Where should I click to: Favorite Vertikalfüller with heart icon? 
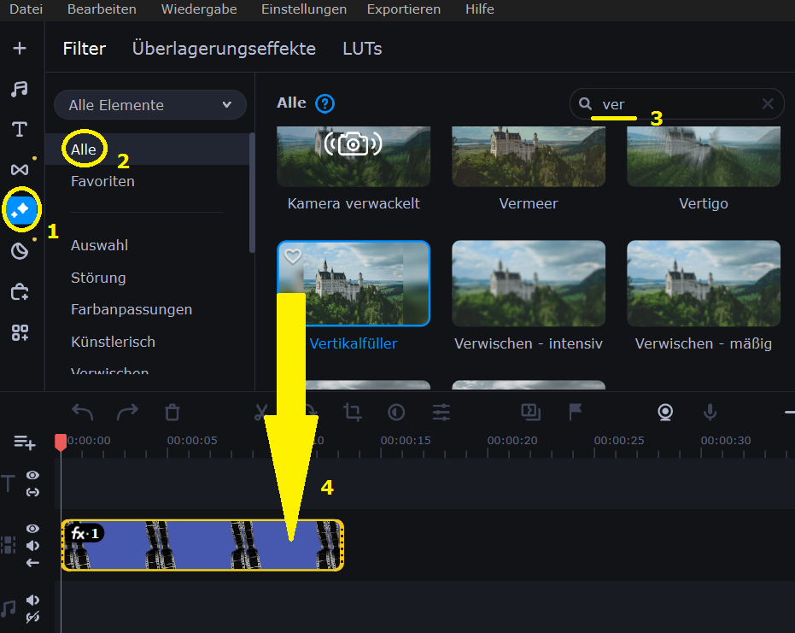293,256
